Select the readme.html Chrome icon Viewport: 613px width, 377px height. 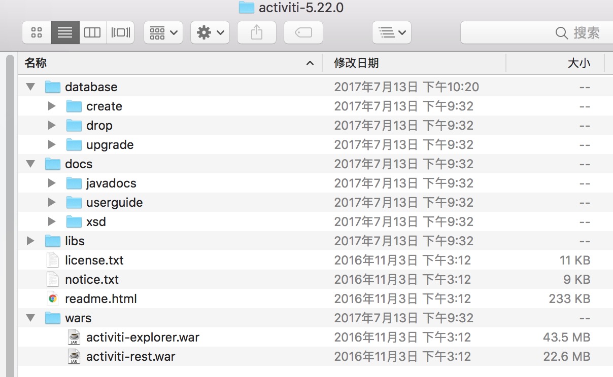point(53,299)
